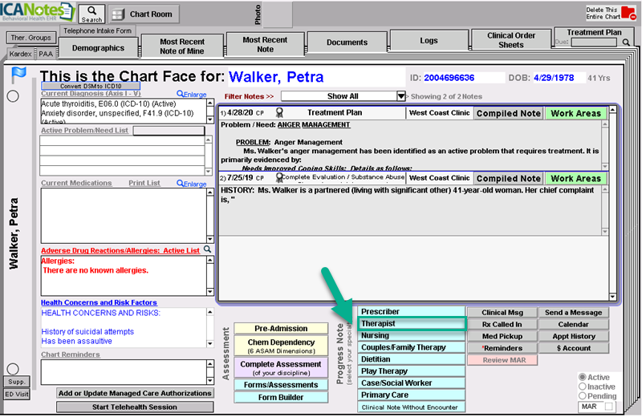The image size is (642, 417).
Task: Open the Kardex tab
Action: pyautogui.click(x=20, y=54)
